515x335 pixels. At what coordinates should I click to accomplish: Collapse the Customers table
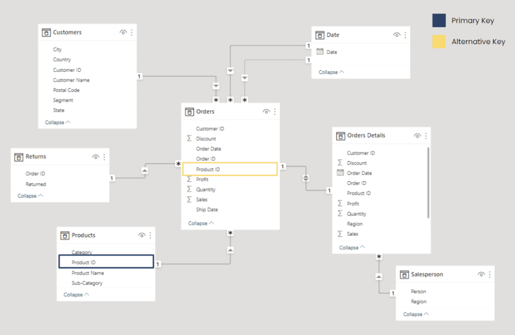(57, 122)
